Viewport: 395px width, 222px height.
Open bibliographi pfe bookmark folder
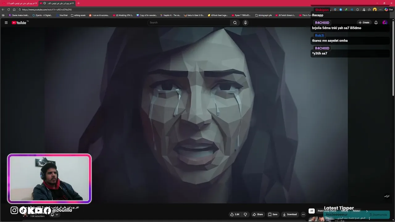(x=264, y=15)
